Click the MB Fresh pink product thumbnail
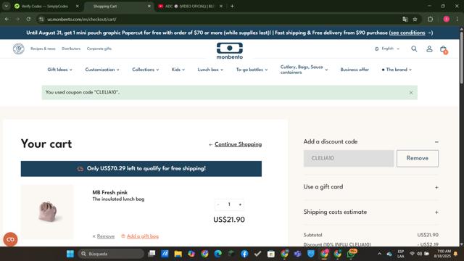 coord(47,212)
